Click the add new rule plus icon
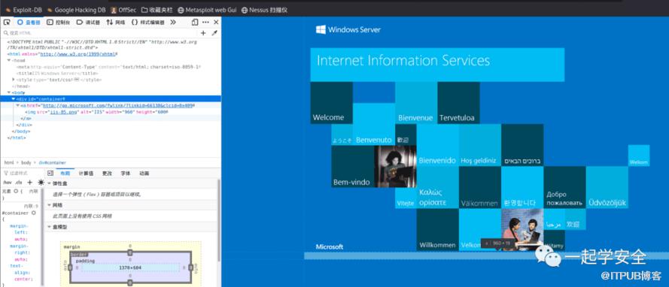The width and height of the screenshot is (669, 287). click(30, 183)
